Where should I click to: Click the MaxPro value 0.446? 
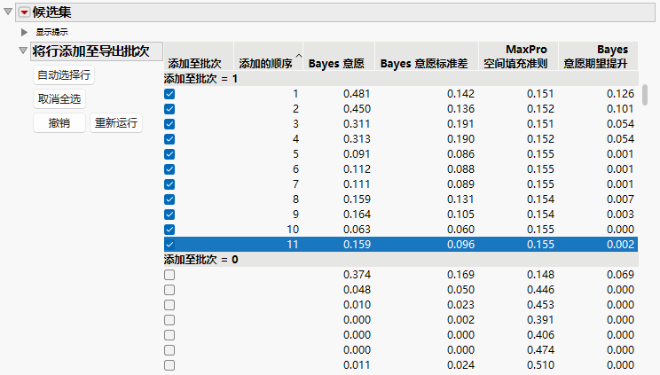[540, 290]
